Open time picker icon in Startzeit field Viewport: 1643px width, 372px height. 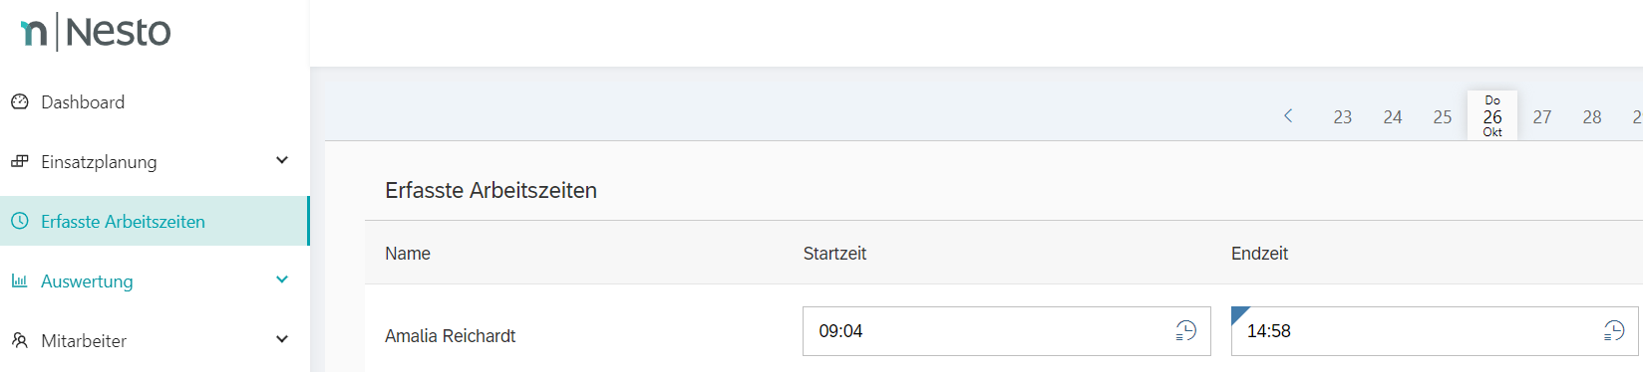1185,331
